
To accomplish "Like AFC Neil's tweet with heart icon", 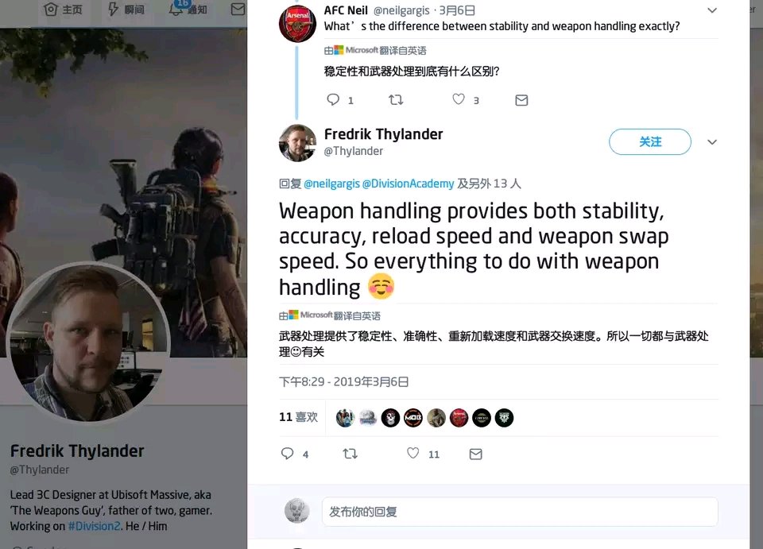I will [x=459, y=99].
